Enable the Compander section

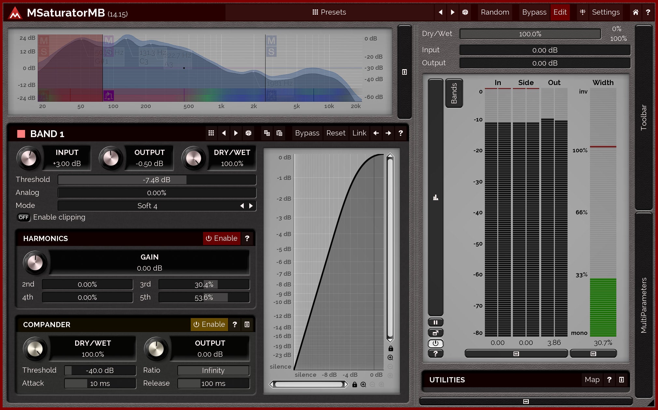[209, 325]
